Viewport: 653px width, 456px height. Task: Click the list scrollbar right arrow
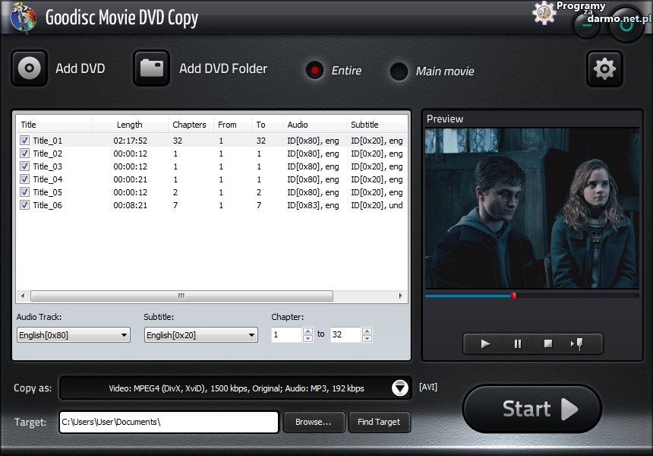coord(401,296)
